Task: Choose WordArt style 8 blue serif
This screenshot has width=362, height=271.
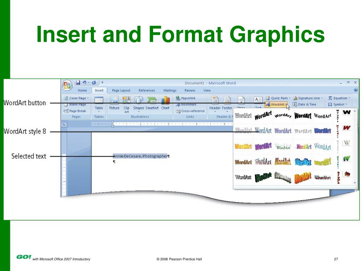Action: click(x=263, y=131)
